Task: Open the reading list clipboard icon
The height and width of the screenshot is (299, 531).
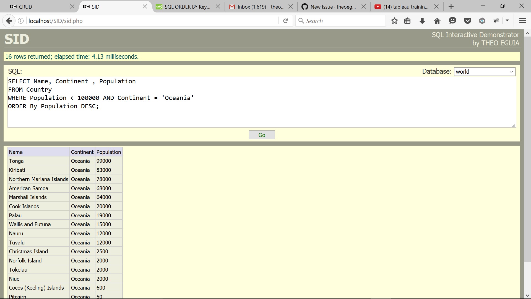Action: (407, 21)
